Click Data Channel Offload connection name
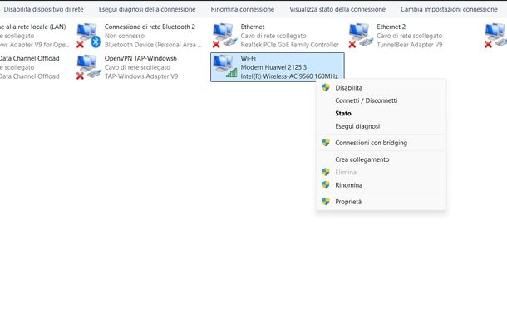The image size is (507, 323). [x=29, y=58]
